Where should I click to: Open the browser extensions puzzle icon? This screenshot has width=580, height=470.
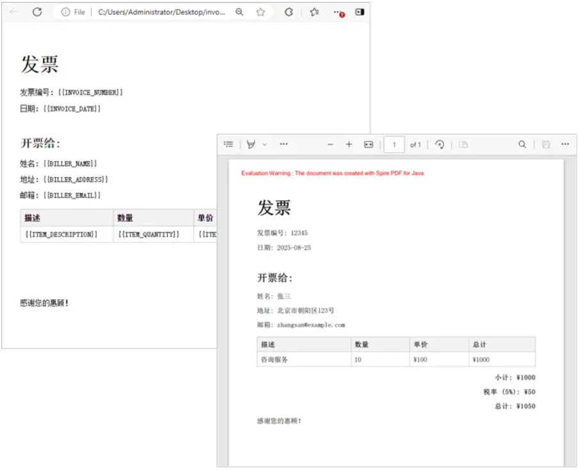pyautogui.click(x=289, y=12)
